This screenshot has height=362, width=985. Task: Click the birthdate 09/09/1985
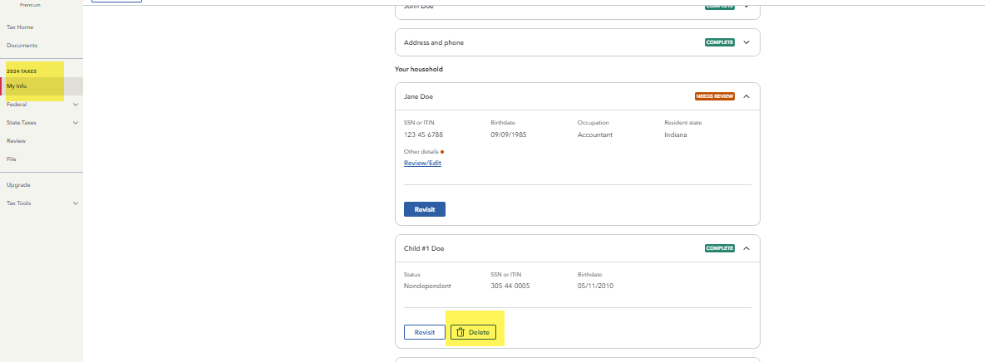[x=509, y=135]
